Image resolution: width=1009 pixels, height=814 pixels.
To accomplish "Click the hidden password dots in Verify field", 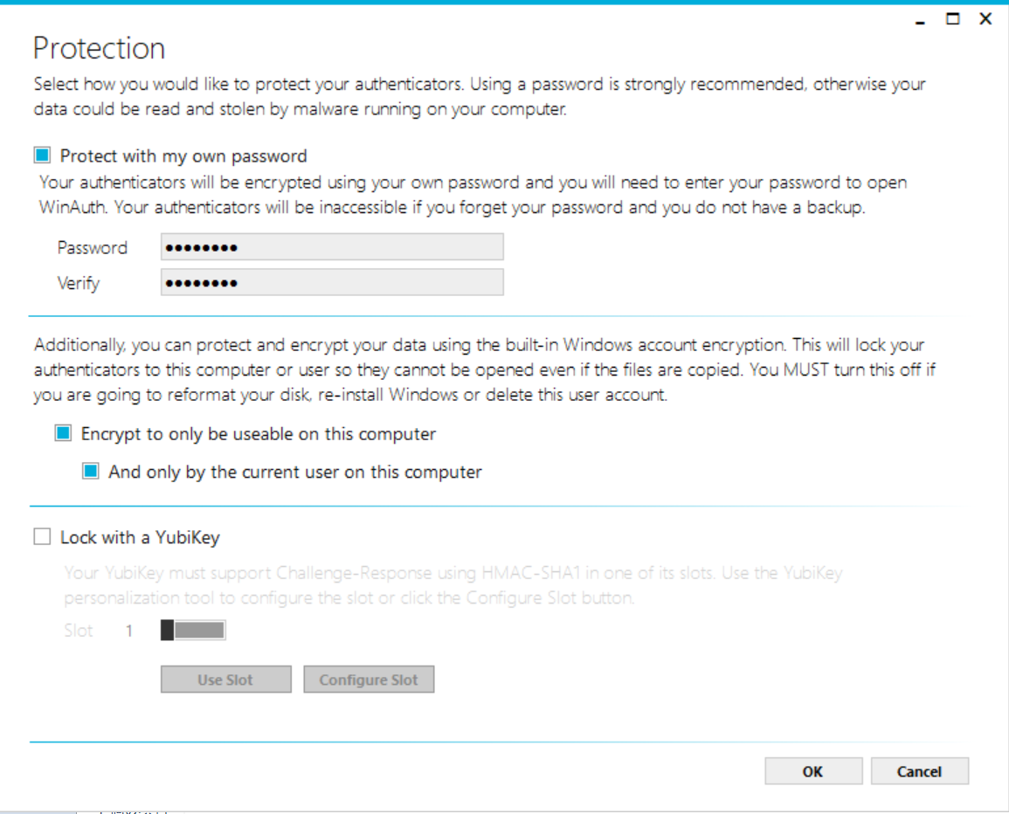I will (x=201, y=281).
